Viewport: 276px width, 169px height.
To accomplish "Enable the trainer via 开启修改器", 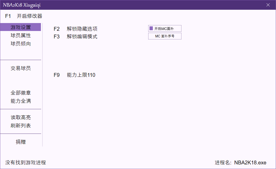I will (x=29, y=16).
